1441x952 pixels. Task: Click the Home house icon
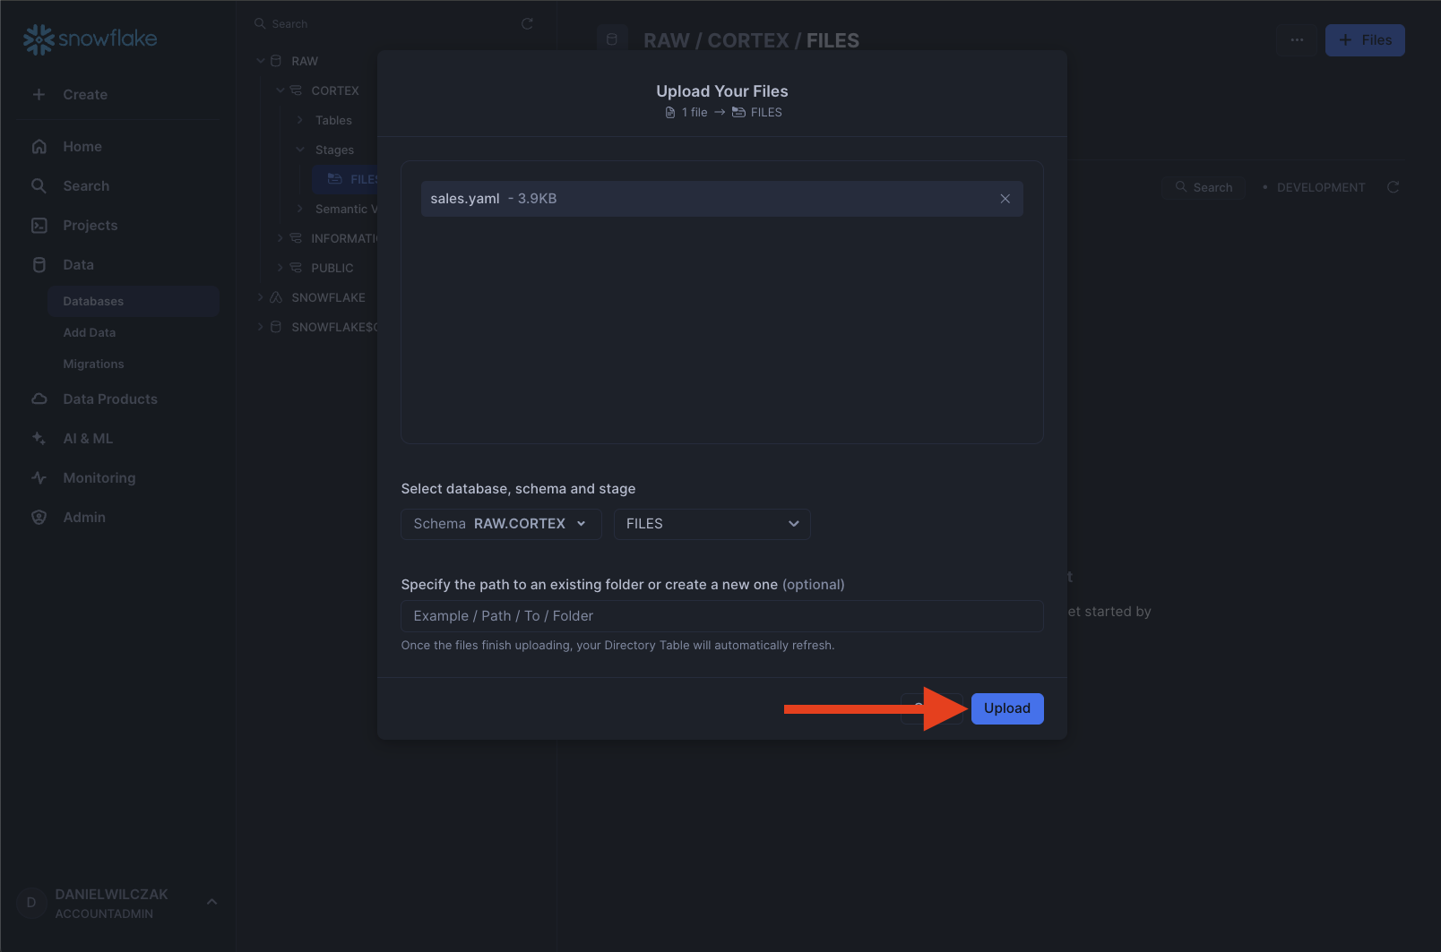pos(39,147)
